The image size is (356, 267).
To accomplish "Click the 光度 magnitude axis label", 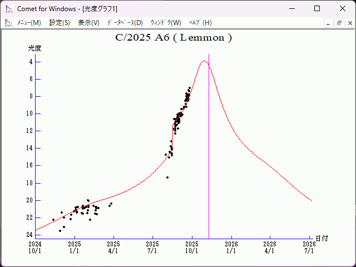I will click(35, 48).
